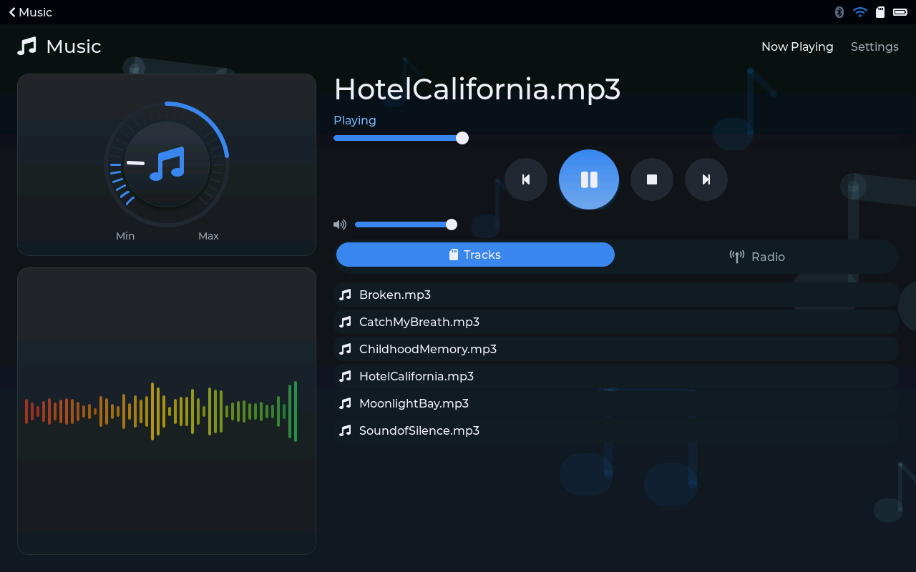Image resolution: width=916 pixels, height=572 pixels.
Task: Skip to the previous track
Action: (x=526, y=179)
